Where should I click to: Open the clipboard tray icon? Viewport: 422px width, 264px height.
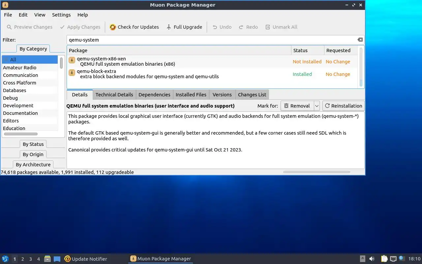(x=384, y=259)
